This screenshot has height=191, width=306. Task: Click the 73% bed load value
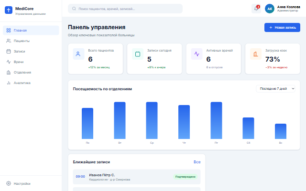(x=273, y=59)
